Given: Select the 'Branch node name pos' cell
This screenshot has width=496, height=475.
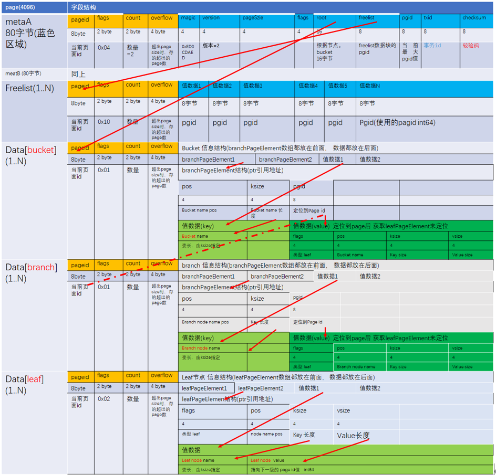Looking at the screenshot, I should point(213,325).
